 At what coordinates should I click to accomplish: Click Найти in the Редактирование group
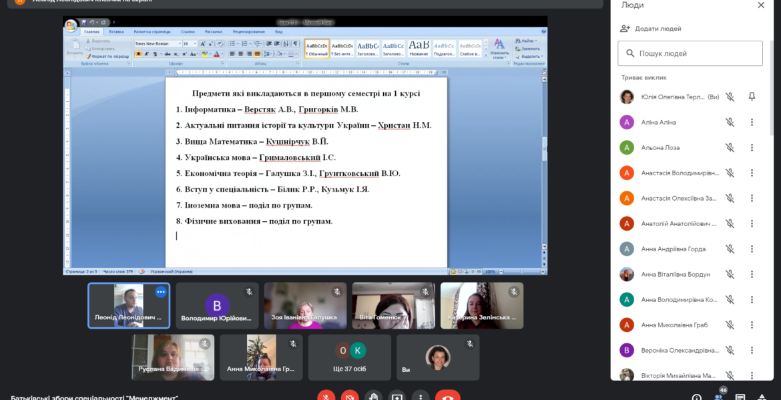526,41
